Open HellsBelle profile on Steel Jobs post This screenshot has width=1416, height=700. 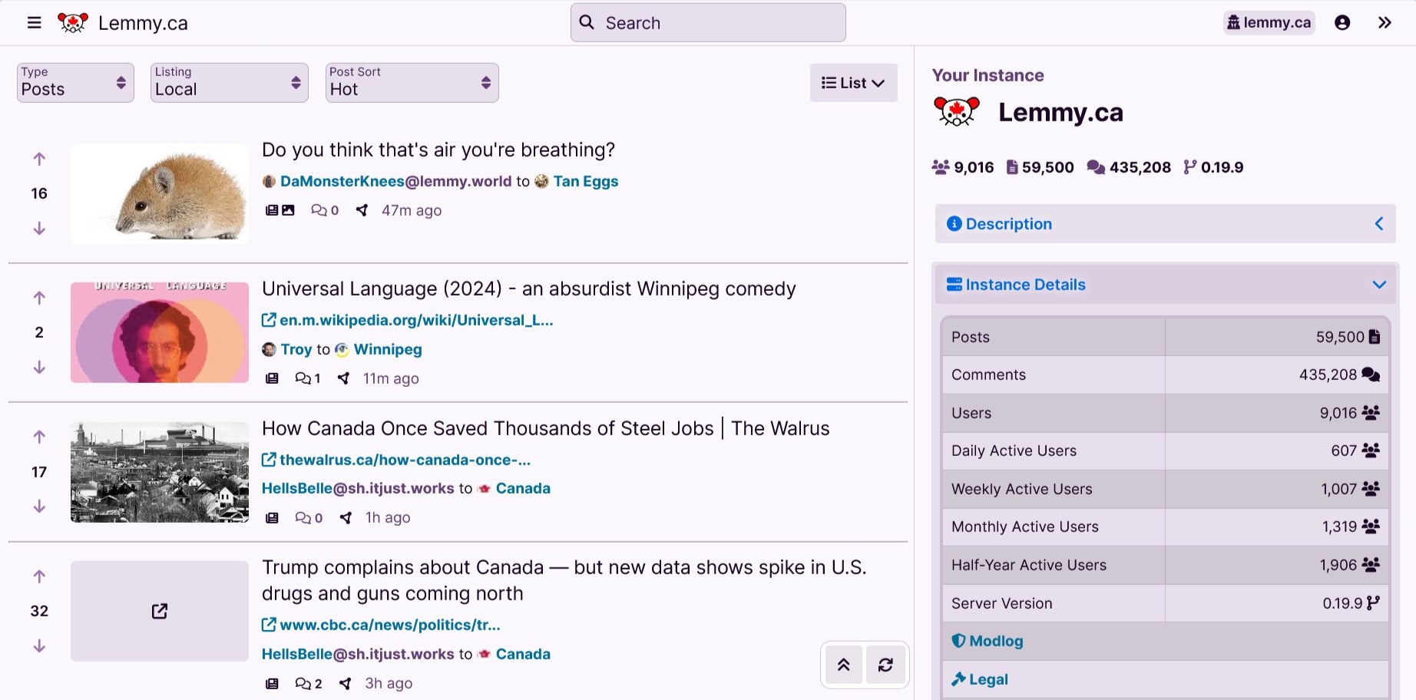[x=358, y=489]
